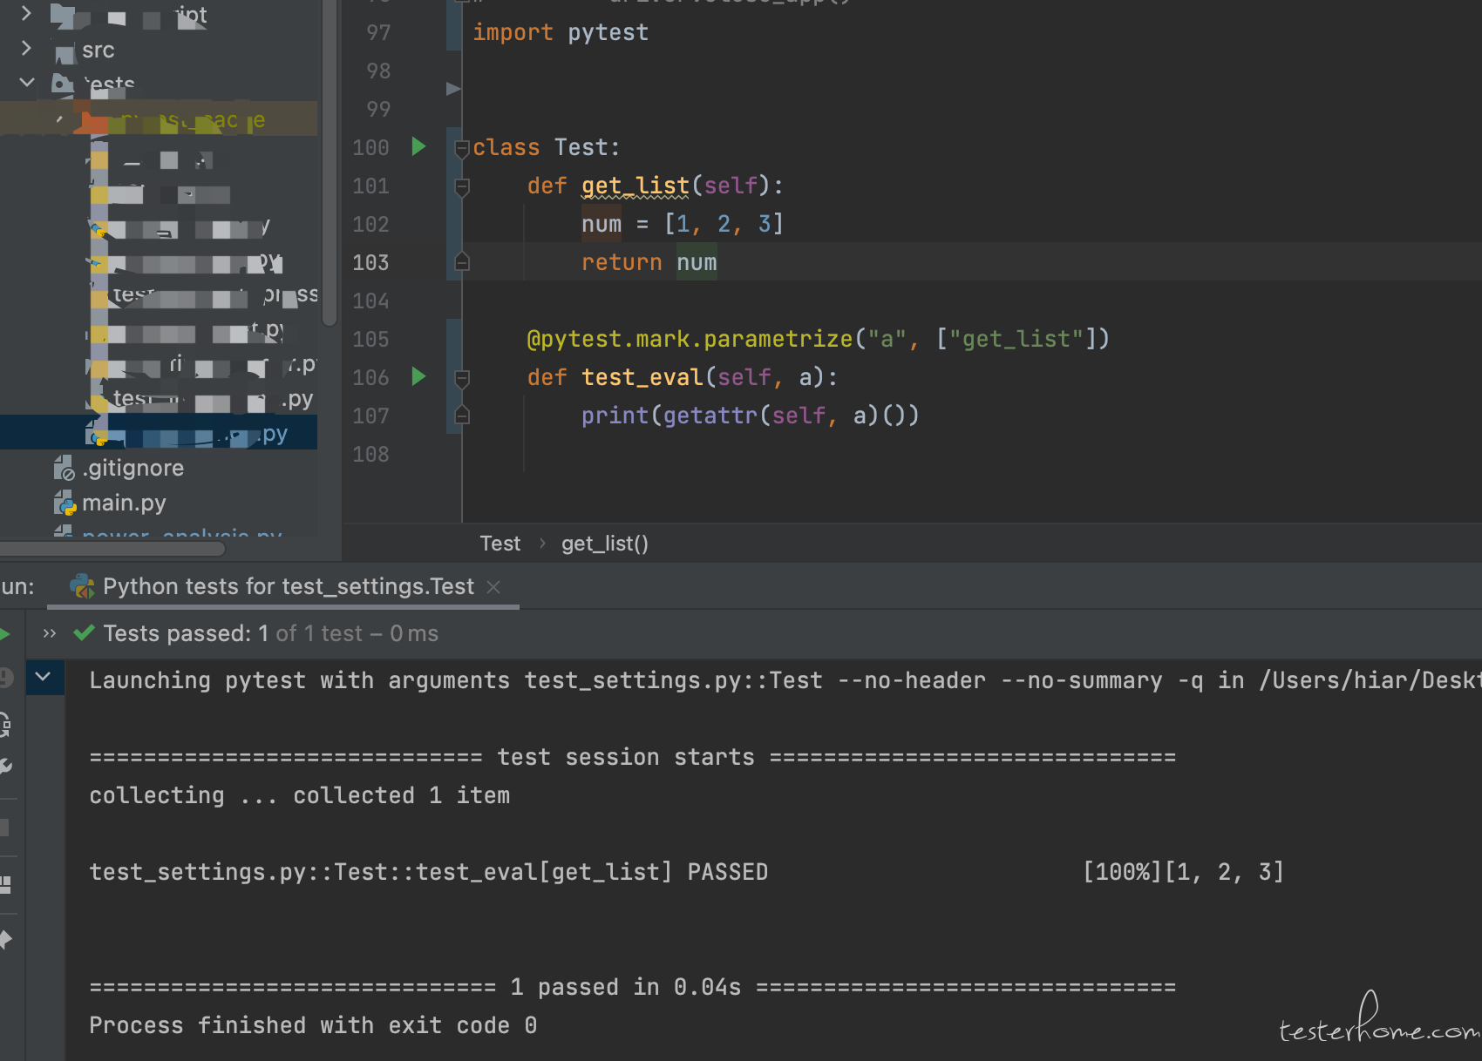Click the project panel vertical scrollbar
The width and height of the screenshot is (1482, 1061).
tap(330, 163)
